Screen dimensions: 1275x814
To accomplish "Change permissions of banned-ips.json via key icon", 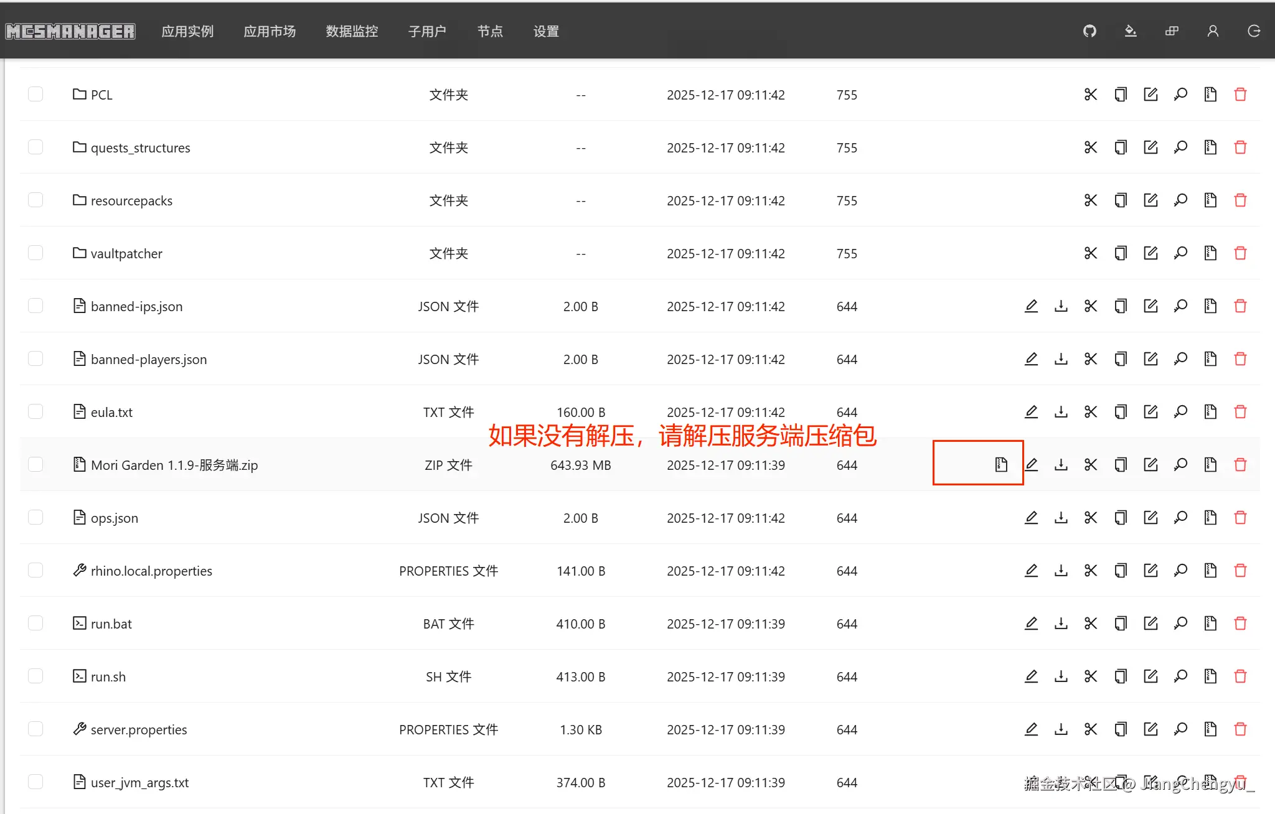I will tap(1180, 306).
